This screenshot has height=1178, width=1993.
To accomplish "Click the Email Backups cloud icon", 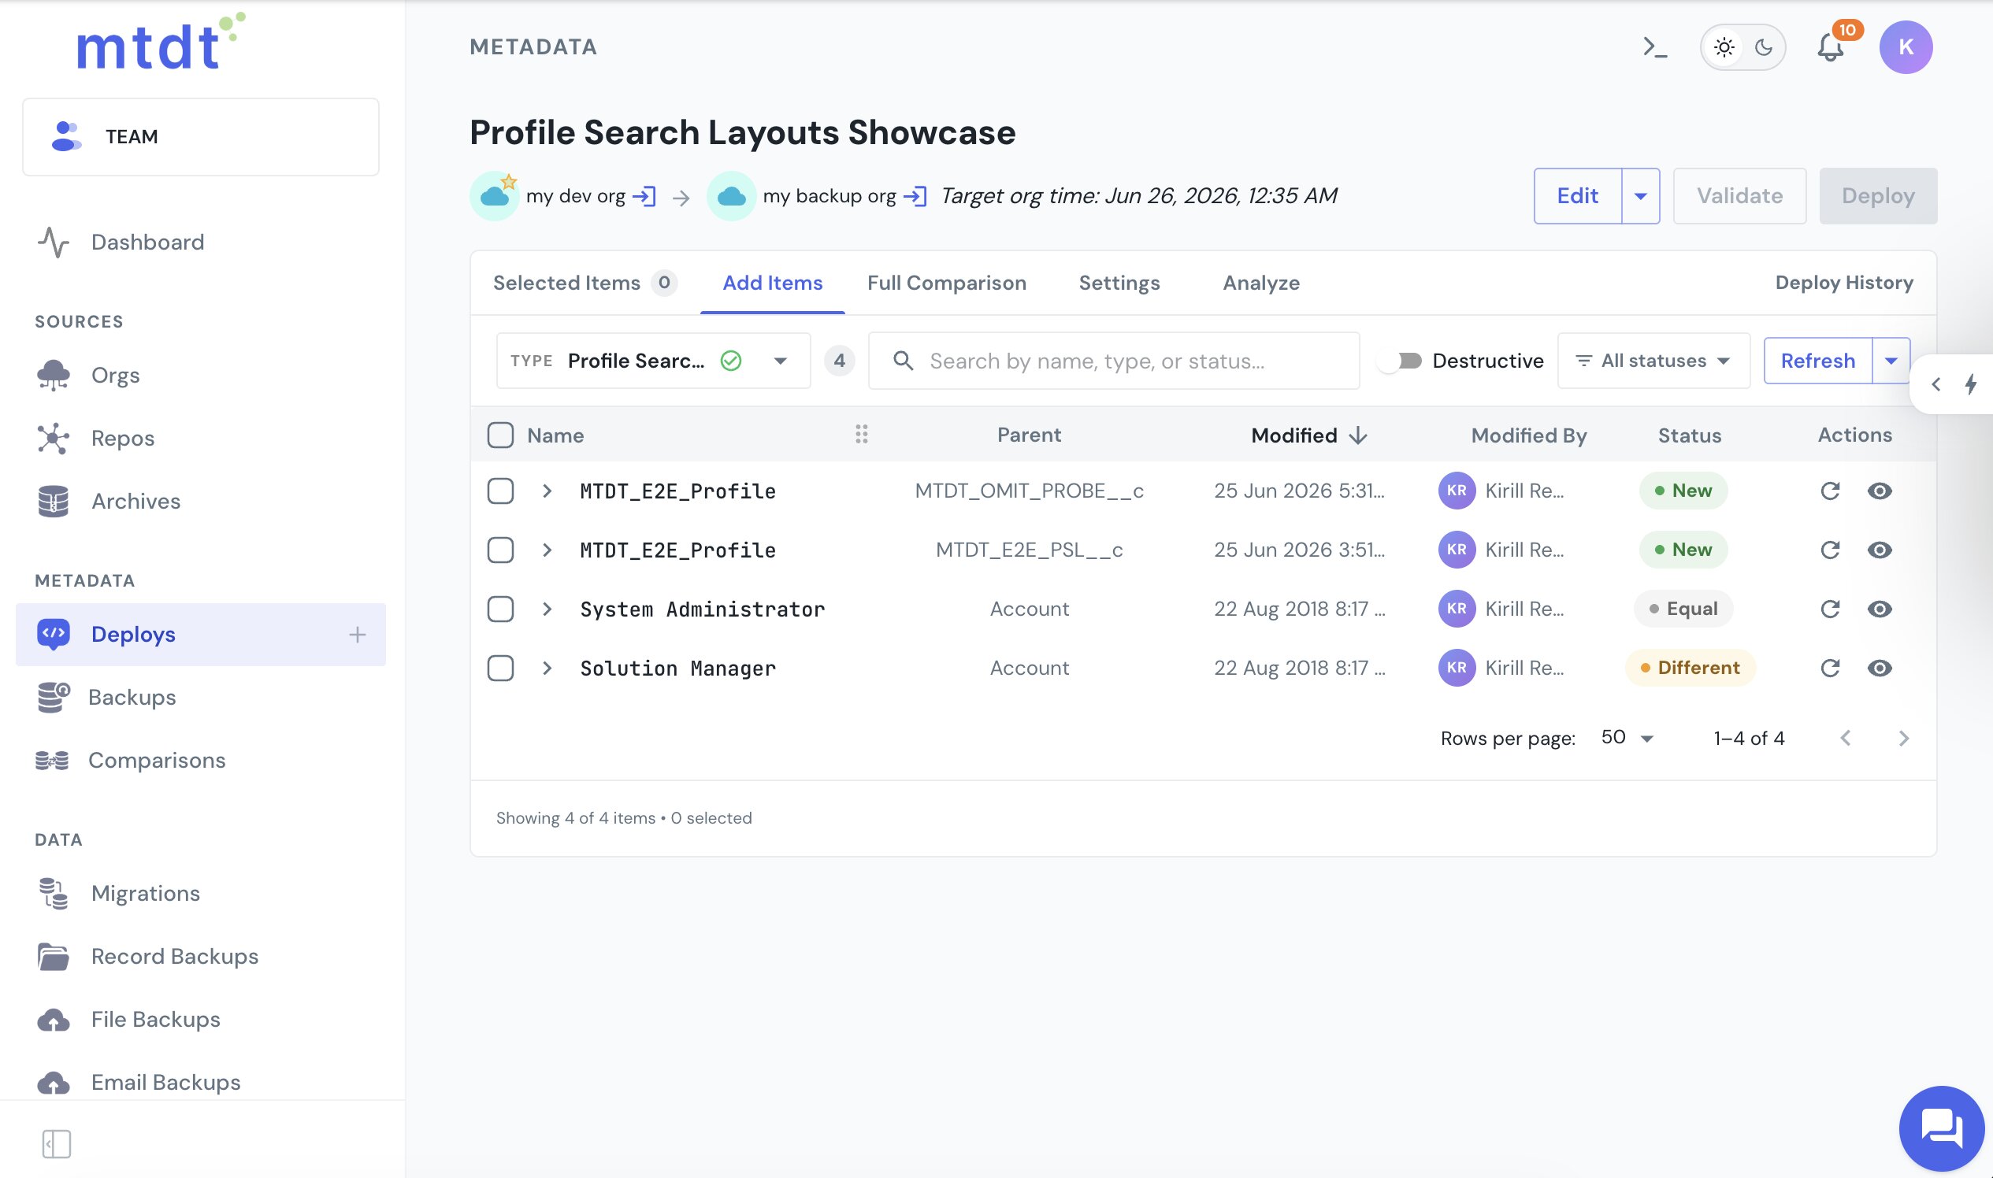I will (54, 1083).
